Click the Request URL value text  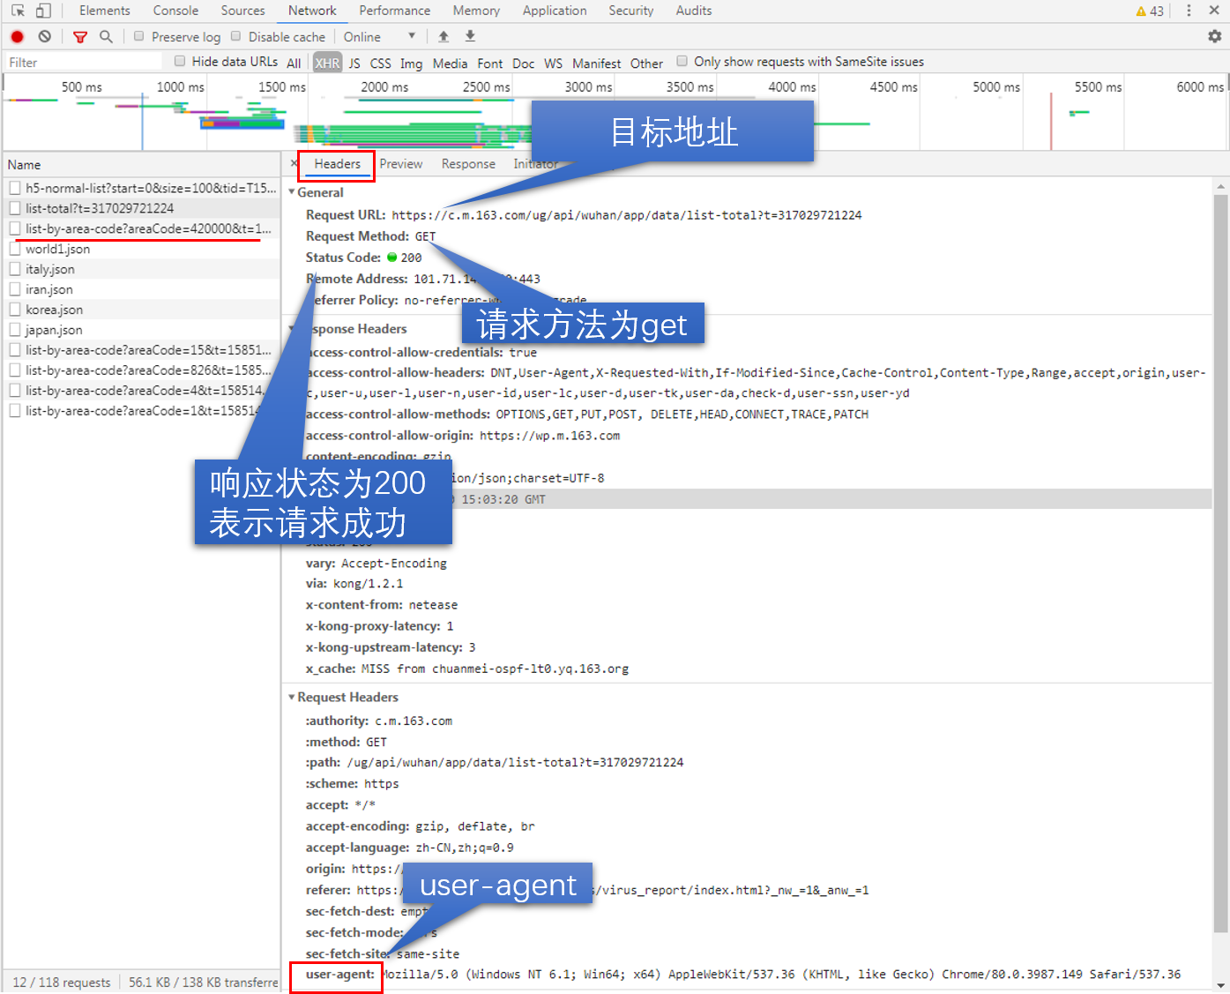627,215
